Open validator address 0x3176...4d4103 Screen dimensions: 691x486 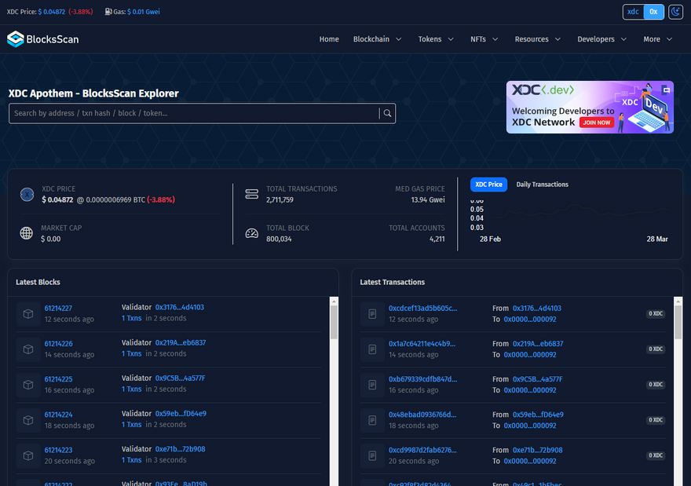coord(179,307)
